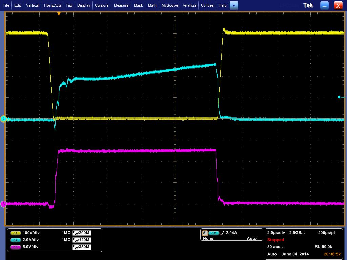Click the magenta C3 channel badge
The width and height of the screenshot is (347, 260).
point(16,247)
